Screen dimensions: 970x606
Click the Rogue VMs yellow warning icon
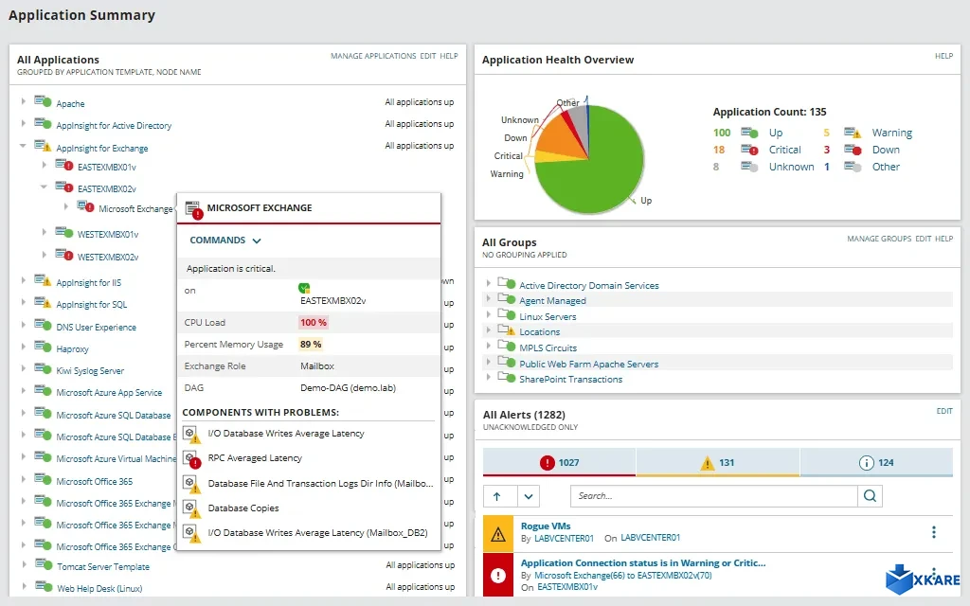pos(498,534)
